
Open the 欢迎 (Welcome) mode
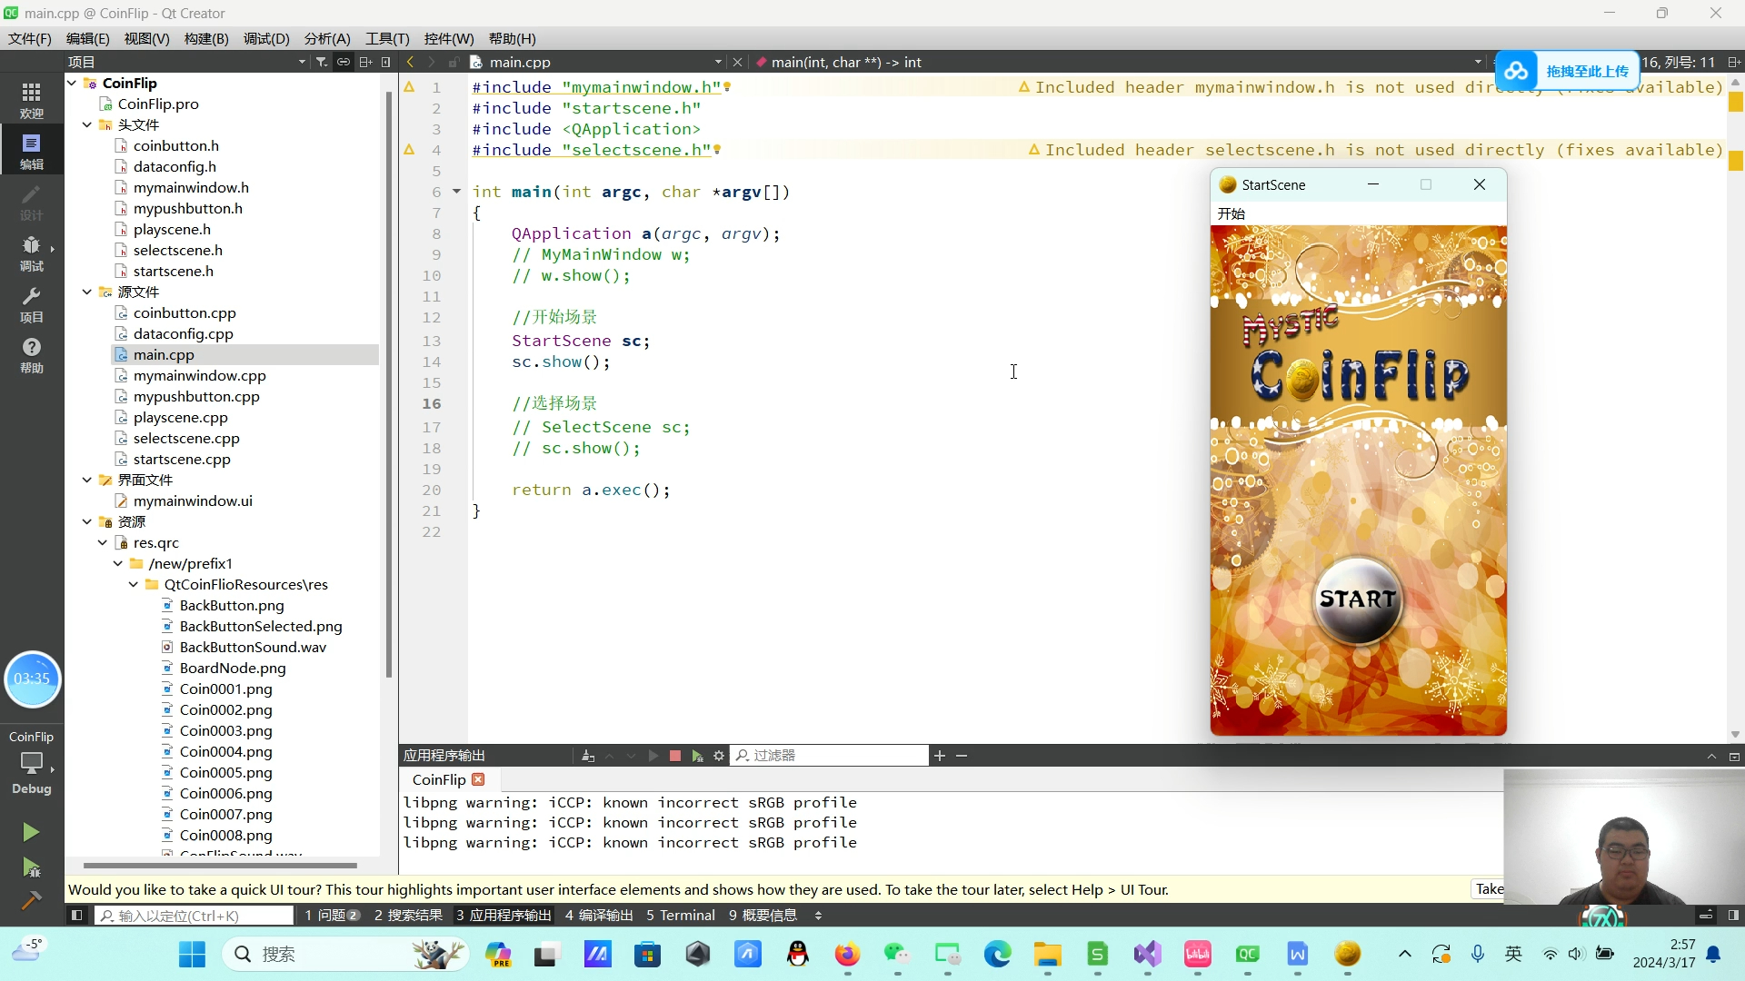32,100
